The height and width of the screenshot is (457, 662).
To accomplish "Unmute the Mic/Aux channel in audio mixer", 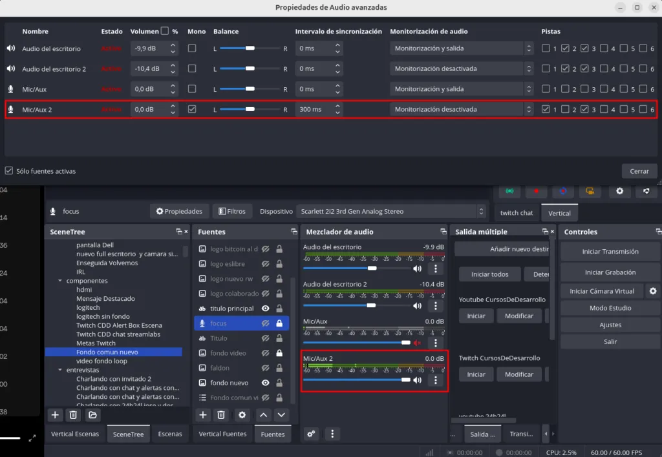I will pyautogui.click(x=418, y=343).
